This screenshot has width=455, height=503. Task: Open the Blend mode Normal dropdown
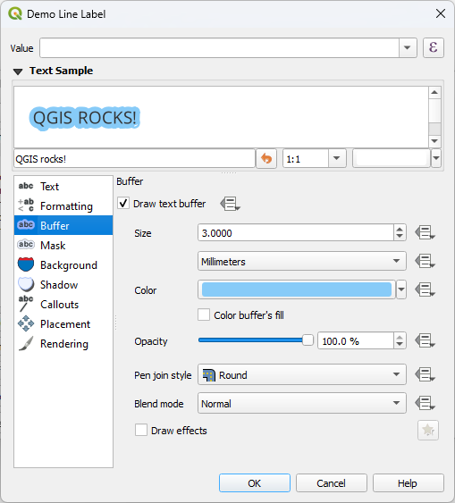pos(302,403)
